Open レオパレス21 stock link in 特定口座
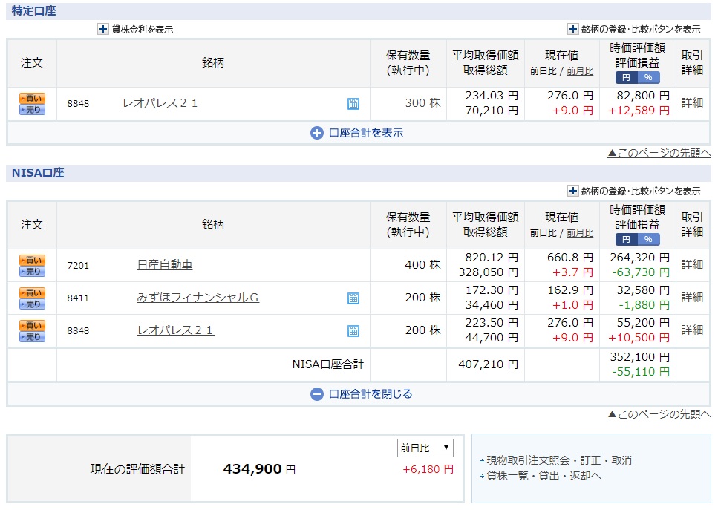The width and height of the screenshot is (718, 510). point(161,103)
